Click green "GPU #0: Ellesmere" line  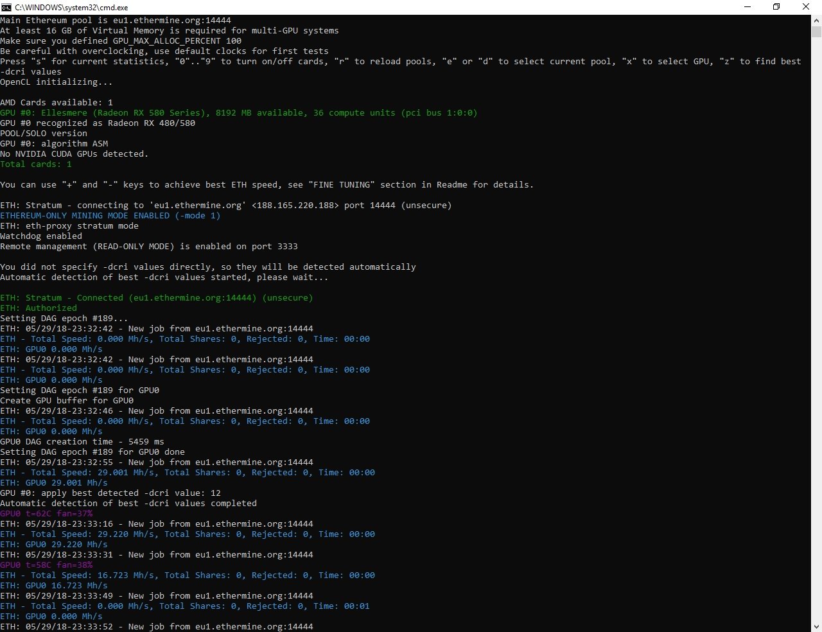[239, 113]
